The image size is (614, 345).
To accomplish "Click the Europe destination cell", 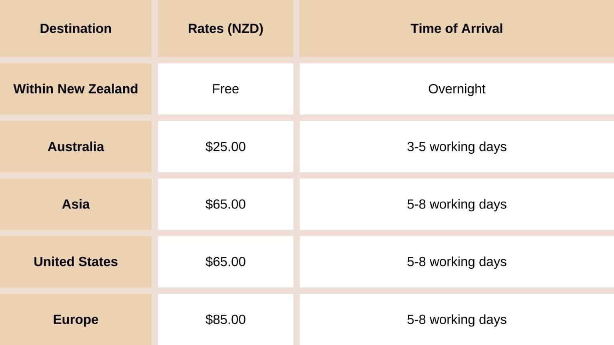I will [x=76, y=319].
